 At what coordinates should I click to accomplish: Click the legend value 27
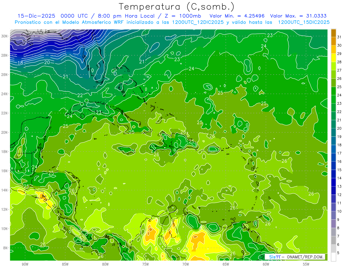339,70
